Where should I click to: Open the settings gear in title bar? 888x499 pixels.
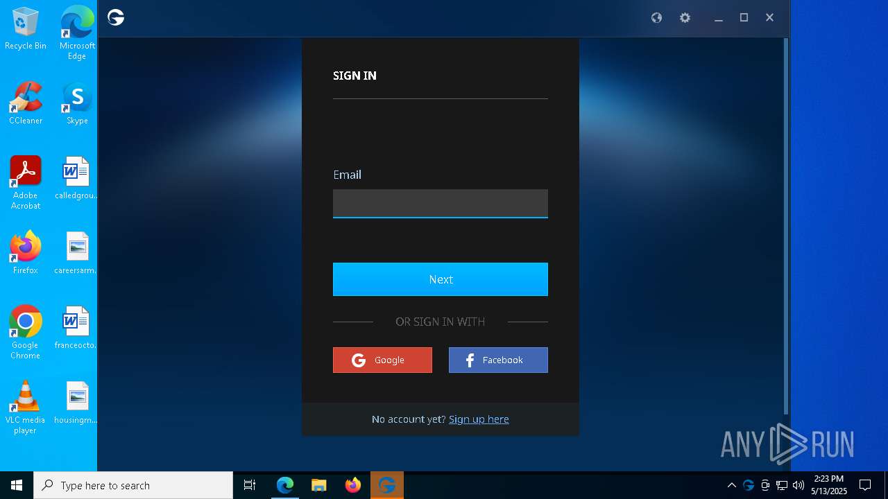pyautogui.click(x=685, y=18)
